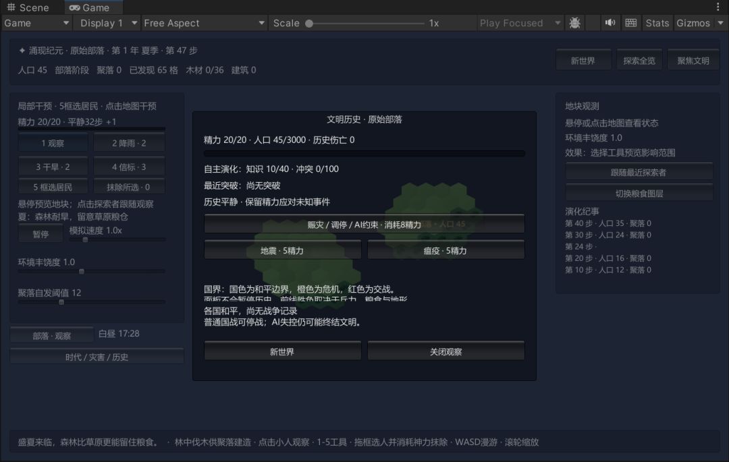Mute audio with the speaker icon

(x=610, y=23)
